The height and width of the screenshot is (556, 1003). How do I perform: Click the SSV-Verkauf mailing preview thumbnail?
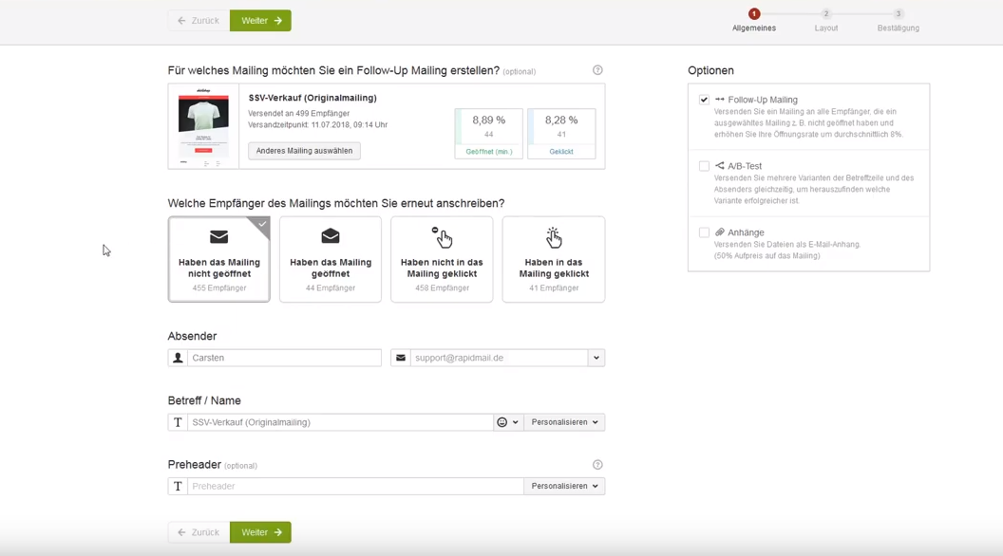203,126
